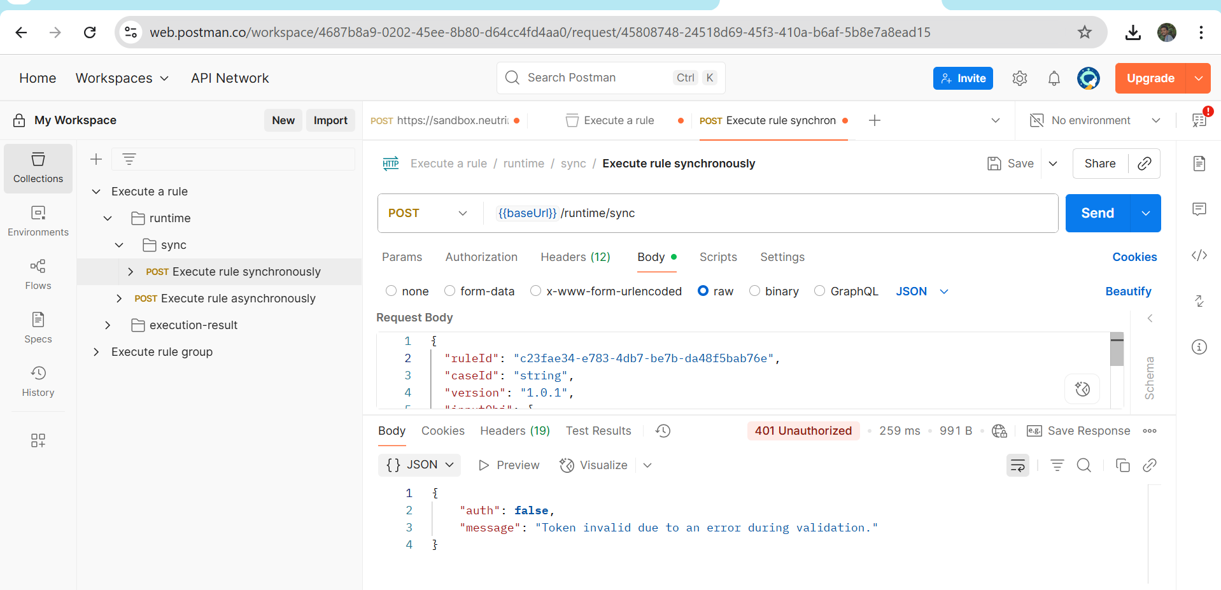Click the response link icon

coord(1150,465)
